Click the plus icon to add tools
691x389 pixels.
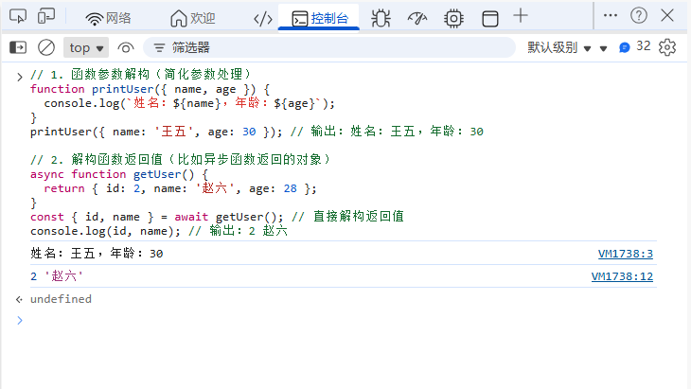pos(521,17)
